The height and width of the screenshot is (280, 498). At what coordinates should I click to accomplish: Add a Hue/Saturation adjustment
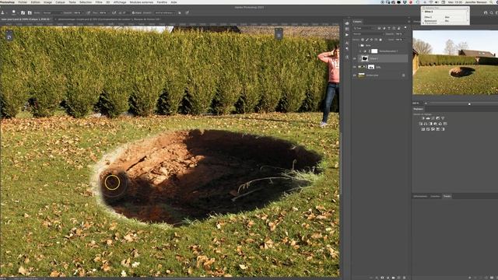point(420,124)
